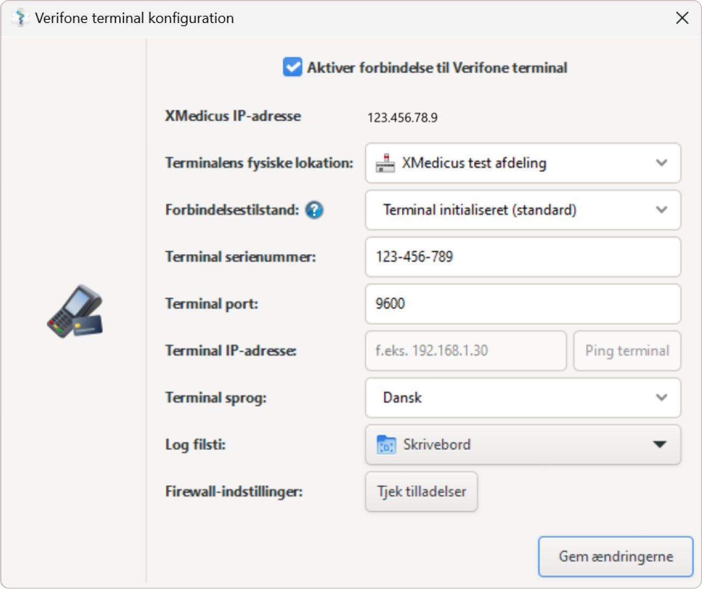Open the Forbindelsestilstand dropdown
Screen dimensions: 702x589
point(523,210)
